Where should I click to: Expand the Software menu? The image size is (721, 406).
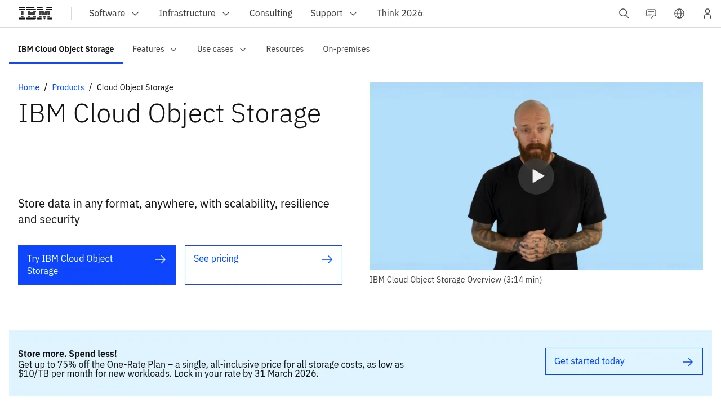click(114, 14)
